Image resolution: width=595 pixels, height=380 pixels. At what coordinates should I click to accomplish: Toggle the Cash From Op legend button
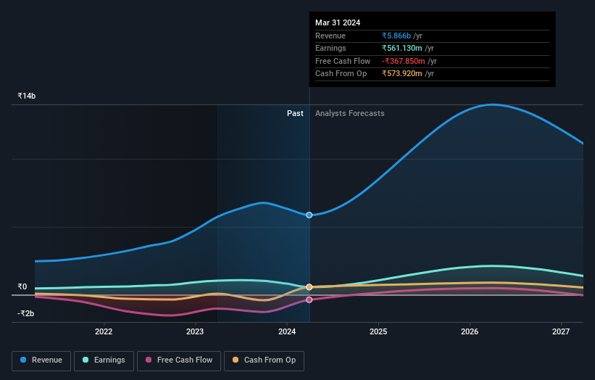264,360
